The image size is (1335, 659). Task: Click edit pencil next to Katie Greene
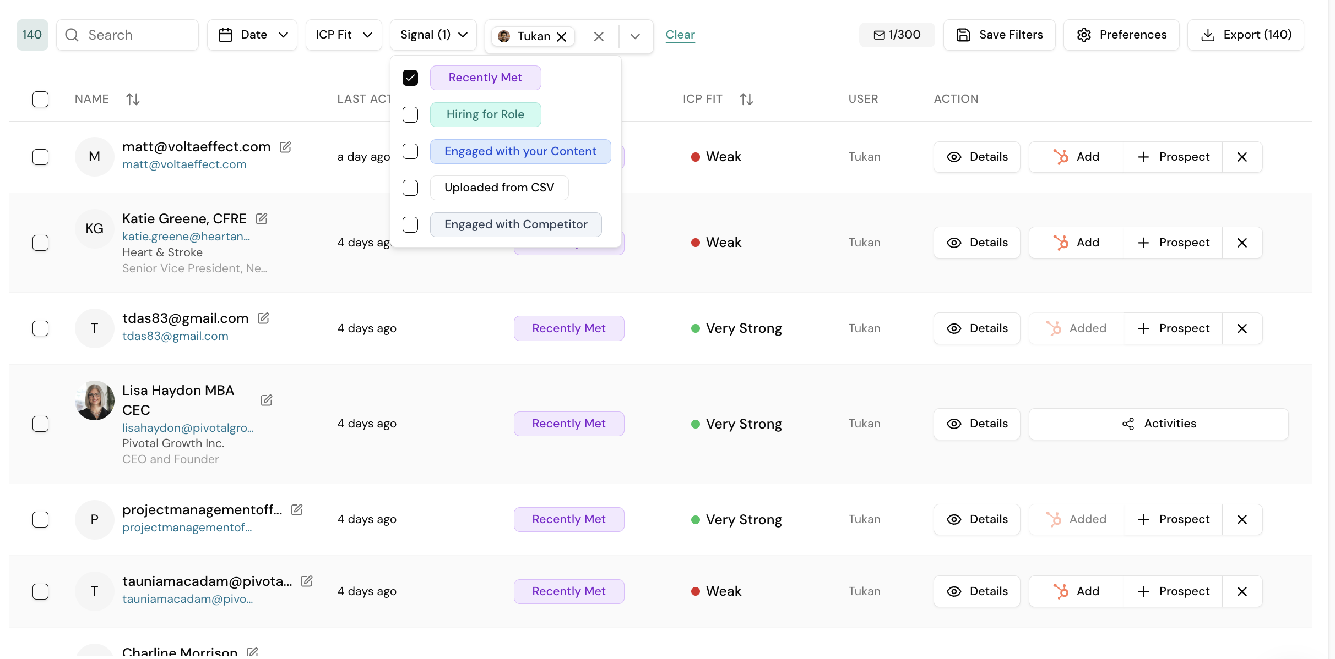tap(262, 219)
